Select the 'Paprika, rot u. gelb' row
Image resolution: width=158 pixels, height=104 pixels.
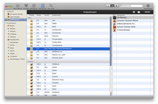68,55
